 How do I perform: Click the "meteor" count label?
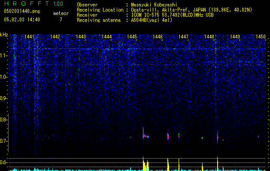click(x=61, y=13)
